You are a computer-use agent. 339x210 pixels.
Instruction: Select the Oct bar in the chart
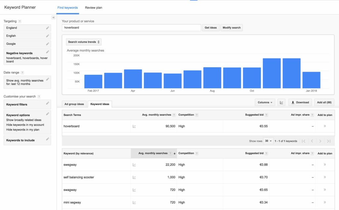(x=252, y=78)
